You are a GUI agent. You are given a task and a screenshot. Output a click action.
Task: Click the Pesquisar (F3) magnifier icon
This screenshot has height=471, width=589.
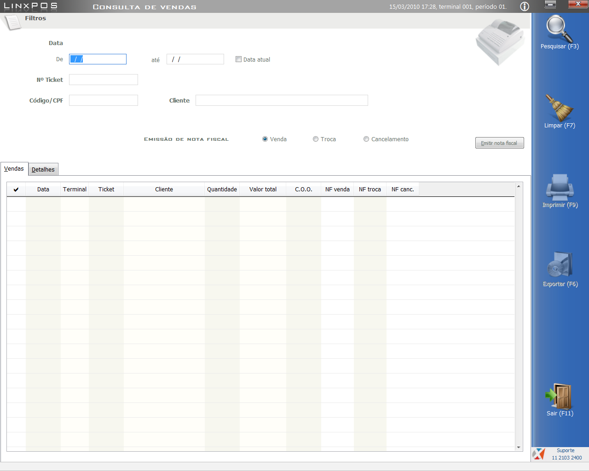(560, 29)
